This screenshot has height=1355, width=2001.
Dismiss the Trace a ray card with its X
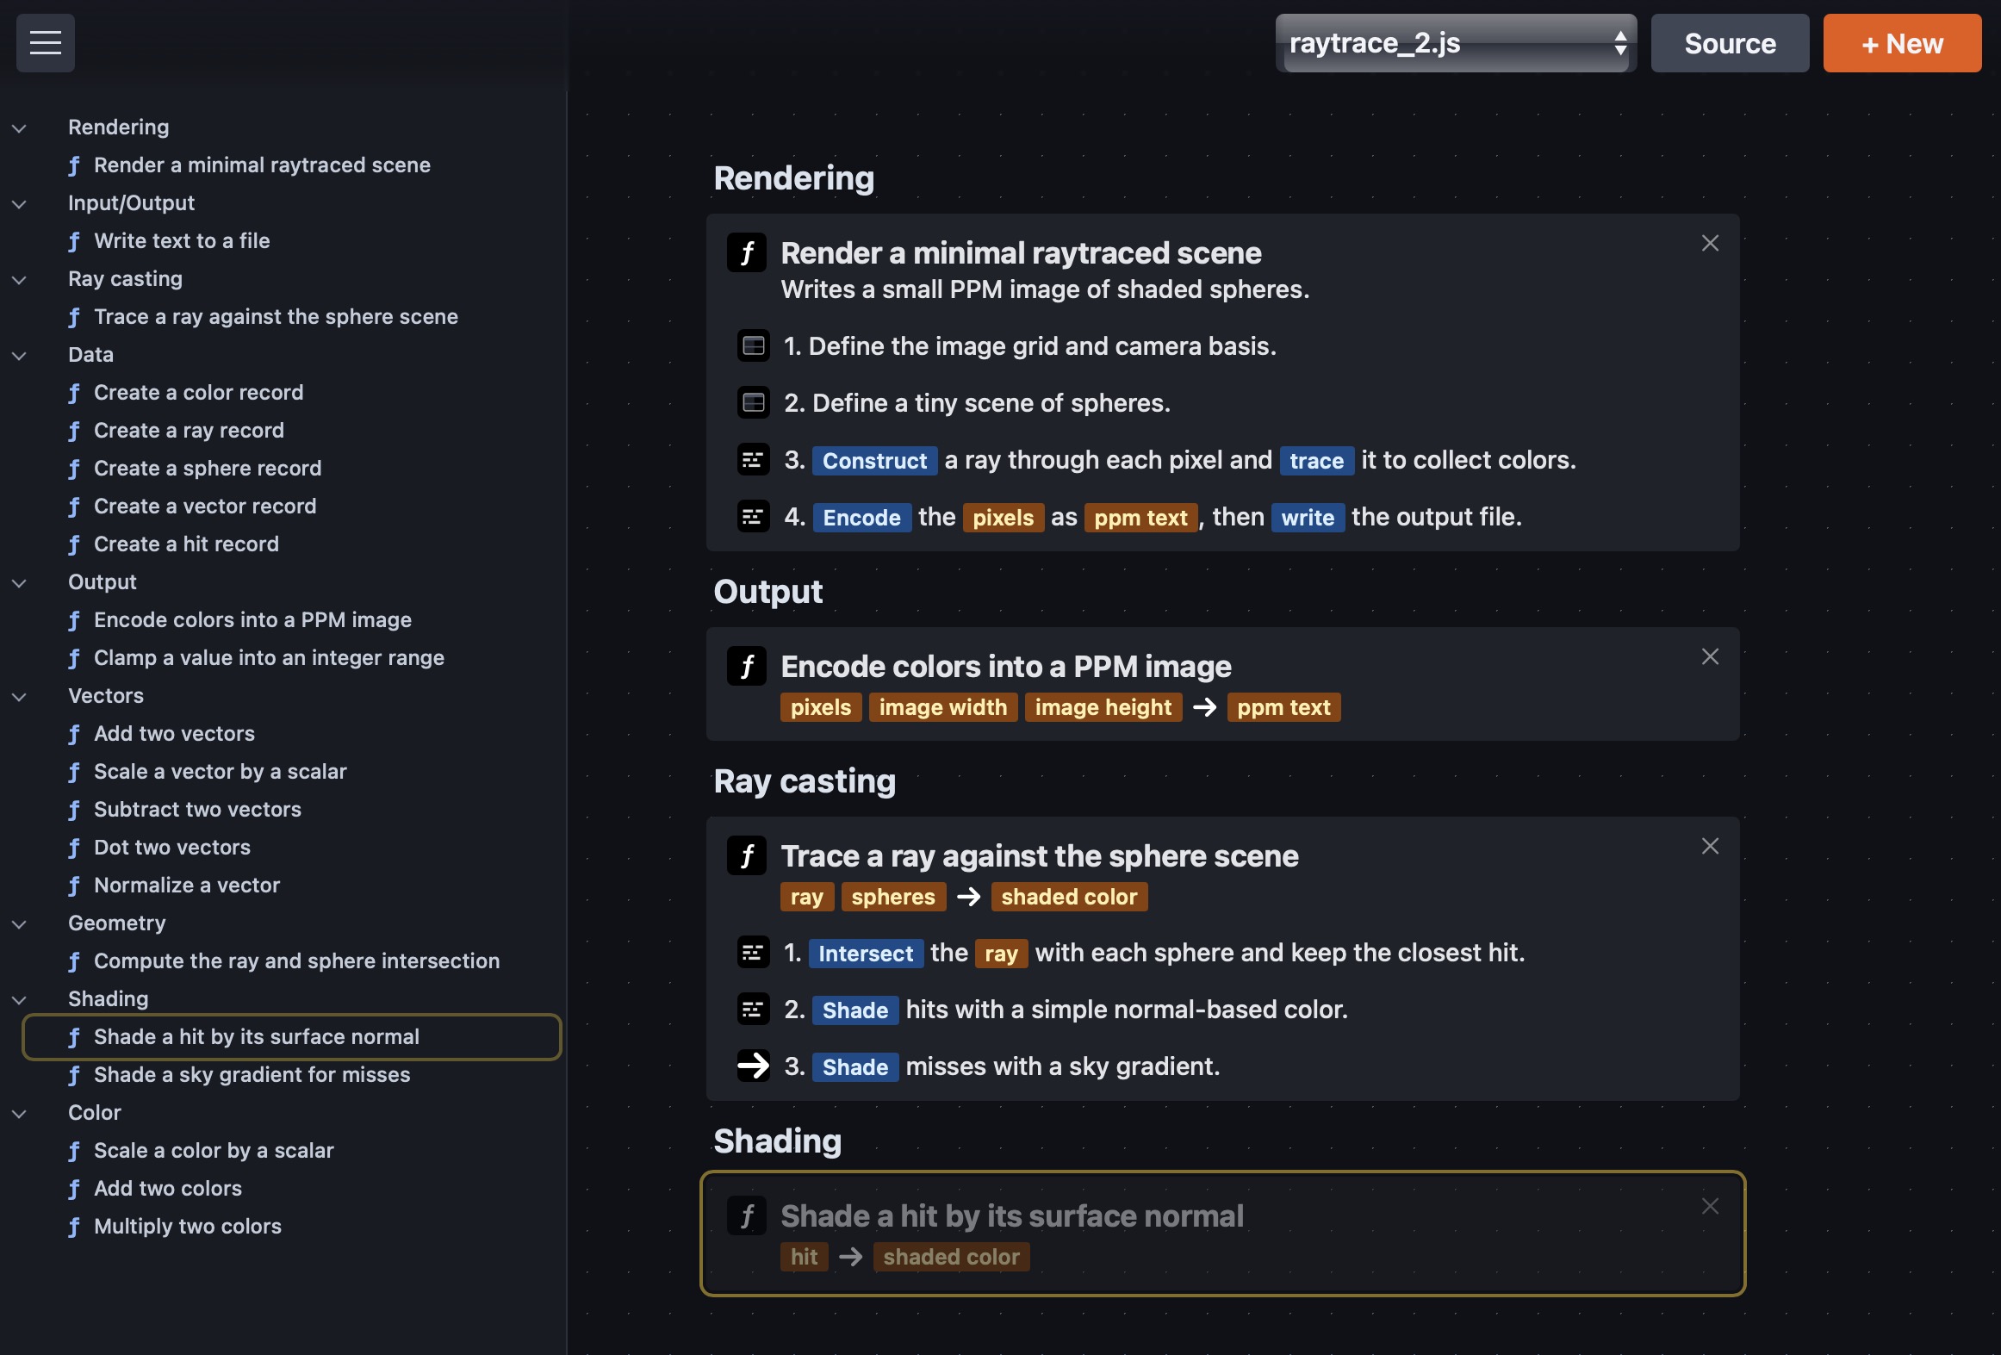coord(1710,846)
